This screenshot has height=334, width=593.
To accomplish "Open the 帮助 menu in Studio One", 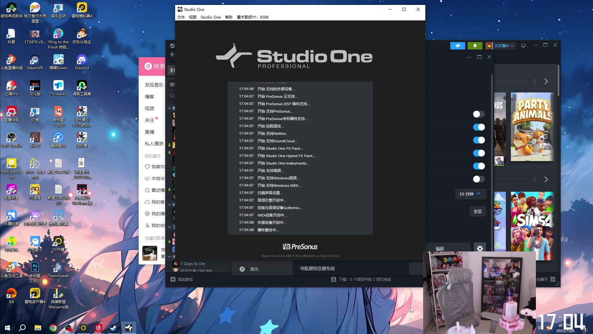I will click(229, 17).
